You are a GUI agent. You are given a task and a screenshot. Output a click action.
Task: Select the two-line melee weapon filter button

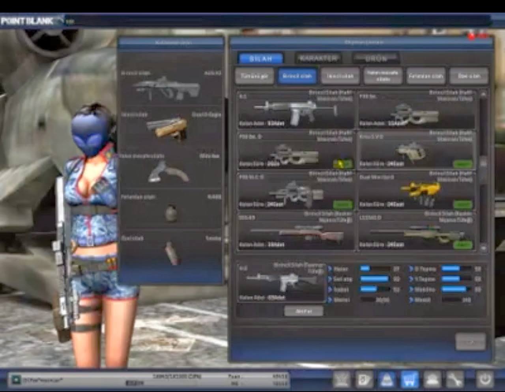pyautogui.click(x=383, y=76)
